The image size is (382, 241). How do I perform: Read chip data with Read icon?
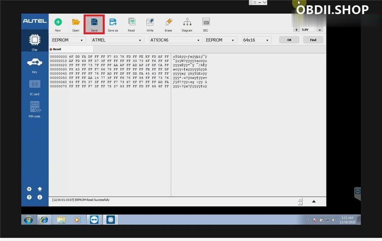[x=131, y=24]
